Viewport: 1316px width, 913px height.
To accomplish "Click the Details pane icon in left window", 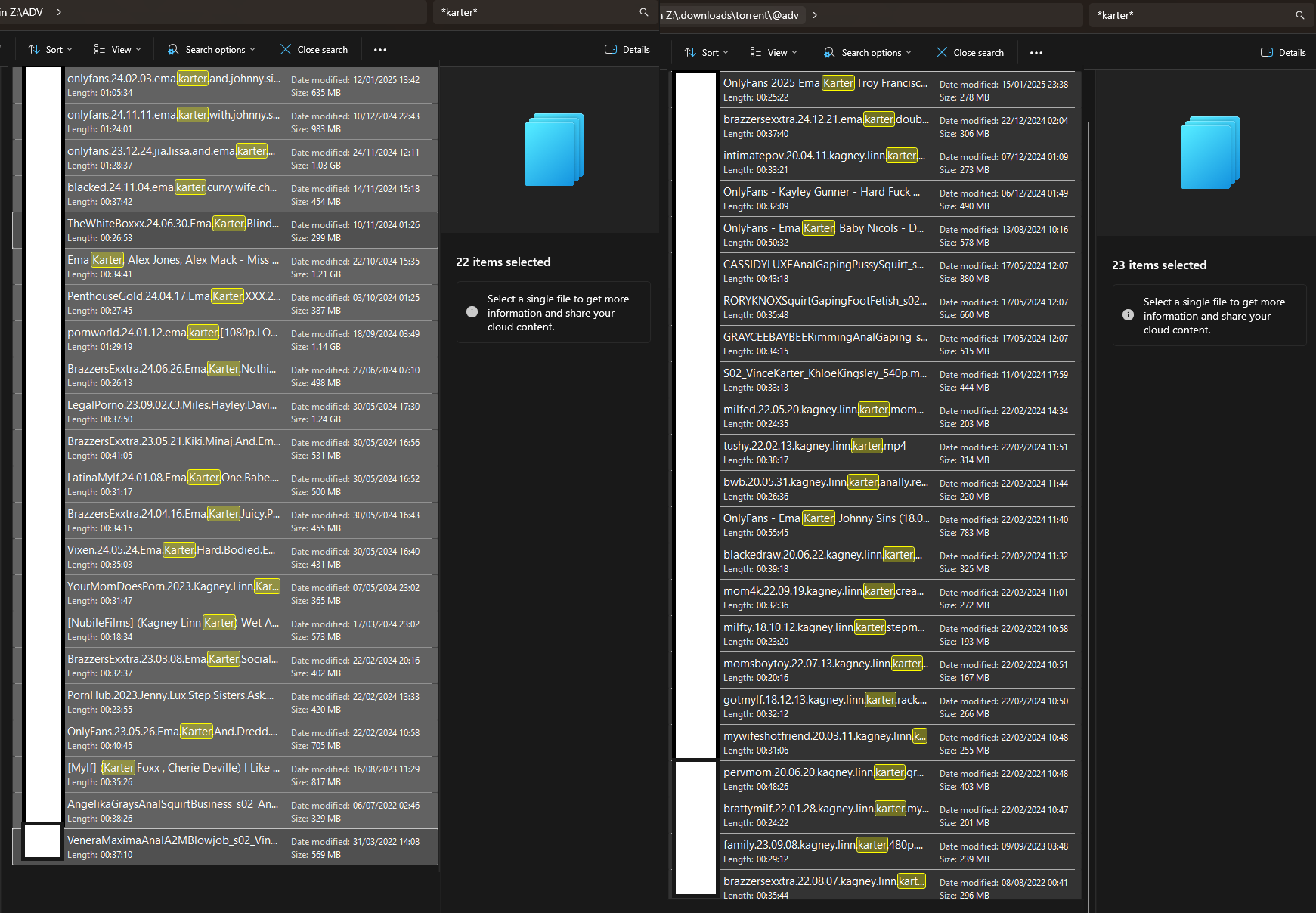I will [609, 49].
